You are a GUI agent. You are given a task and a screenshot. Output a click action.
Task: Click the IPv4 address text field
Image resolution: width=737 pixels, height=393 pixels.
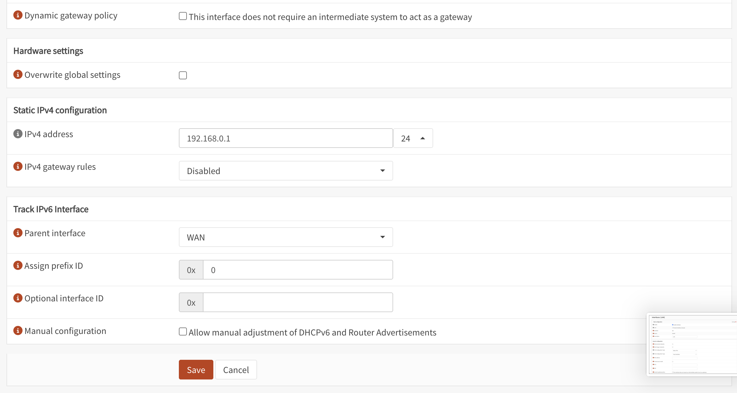(x=286, y=138)
